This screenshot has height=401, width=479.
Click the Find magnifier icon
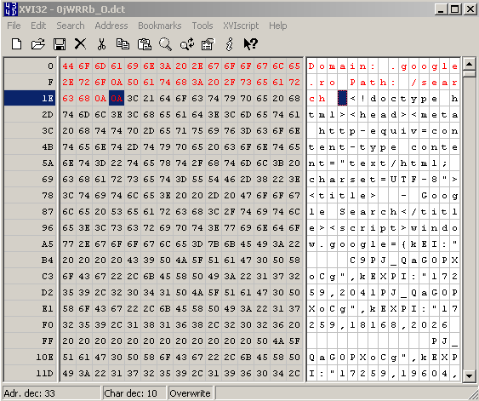165,44
